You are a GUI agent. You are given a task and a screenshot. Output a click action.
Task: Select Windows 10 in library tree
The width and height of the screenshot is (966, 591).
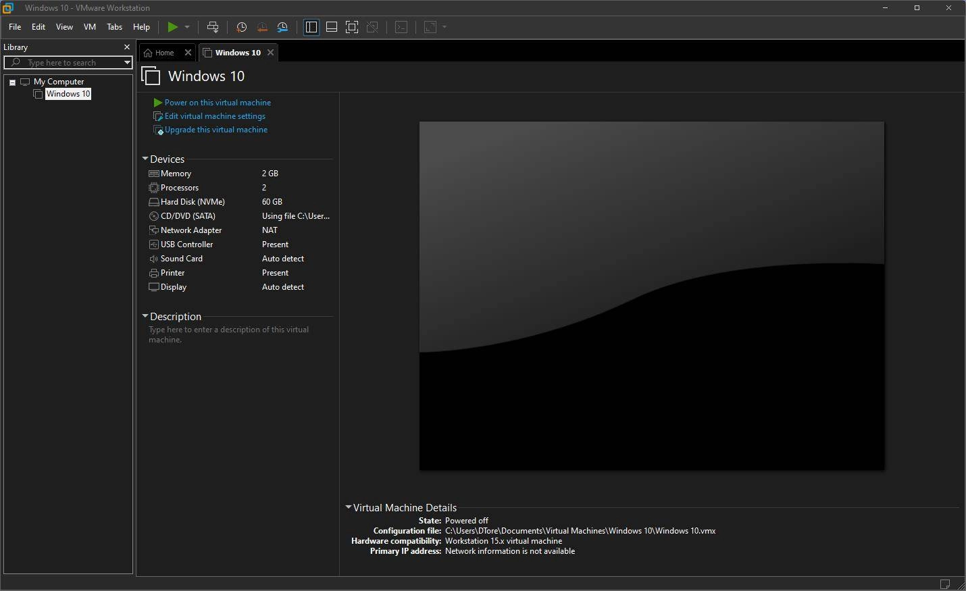point(68,94)
